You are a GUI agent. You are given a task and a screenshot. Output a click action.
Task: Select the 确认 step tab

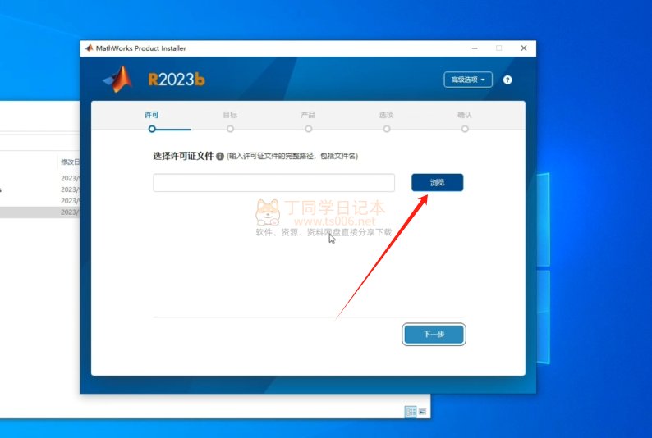coord(465,115)
